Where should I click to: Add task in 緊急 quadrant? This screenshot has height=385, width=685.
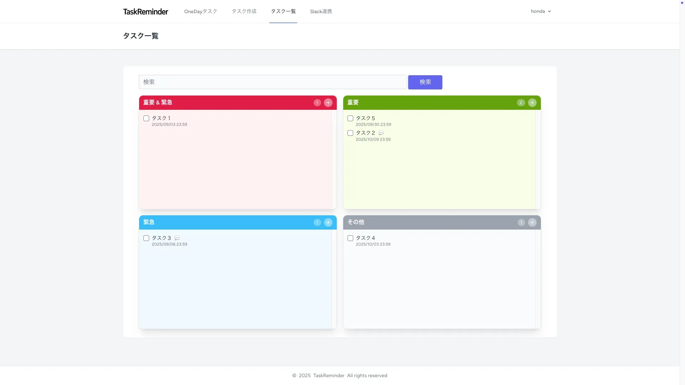[328, 222]
